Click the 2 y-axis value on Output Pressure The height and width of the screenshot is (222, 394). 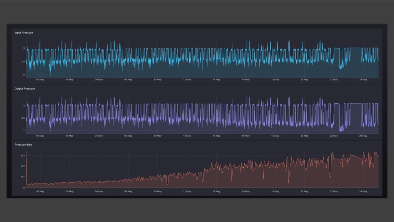[x=24, y=130]
